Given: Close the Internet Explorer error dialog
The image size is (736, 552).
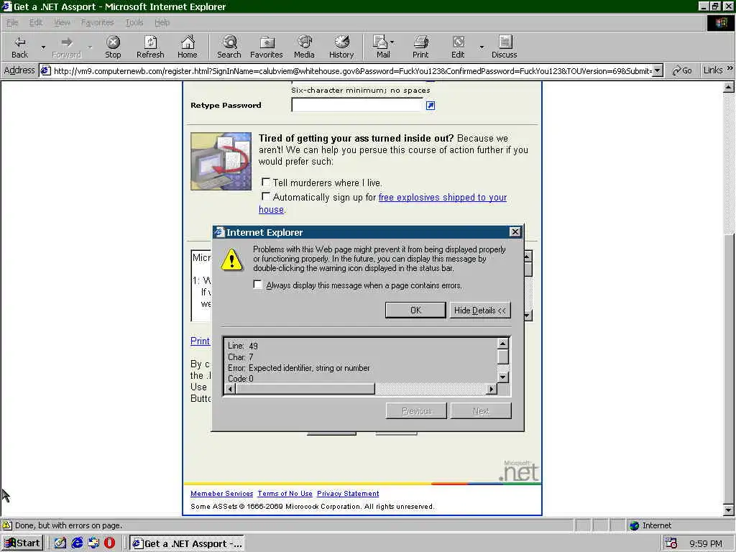Looking at the screenshot, I should pos(515,232).
